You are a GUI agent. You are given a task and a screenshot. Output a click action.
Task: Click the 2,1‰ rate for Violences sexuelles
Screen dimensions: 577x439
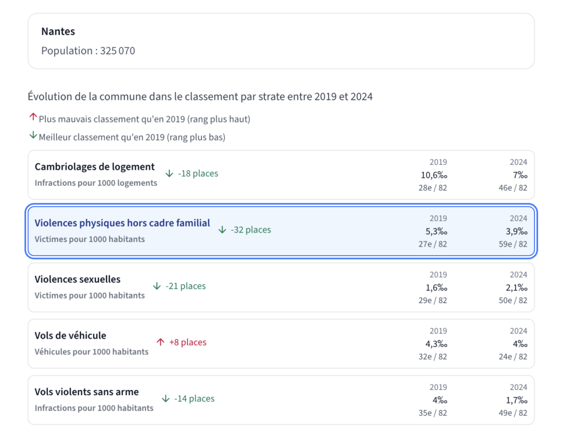coord(516,288)
